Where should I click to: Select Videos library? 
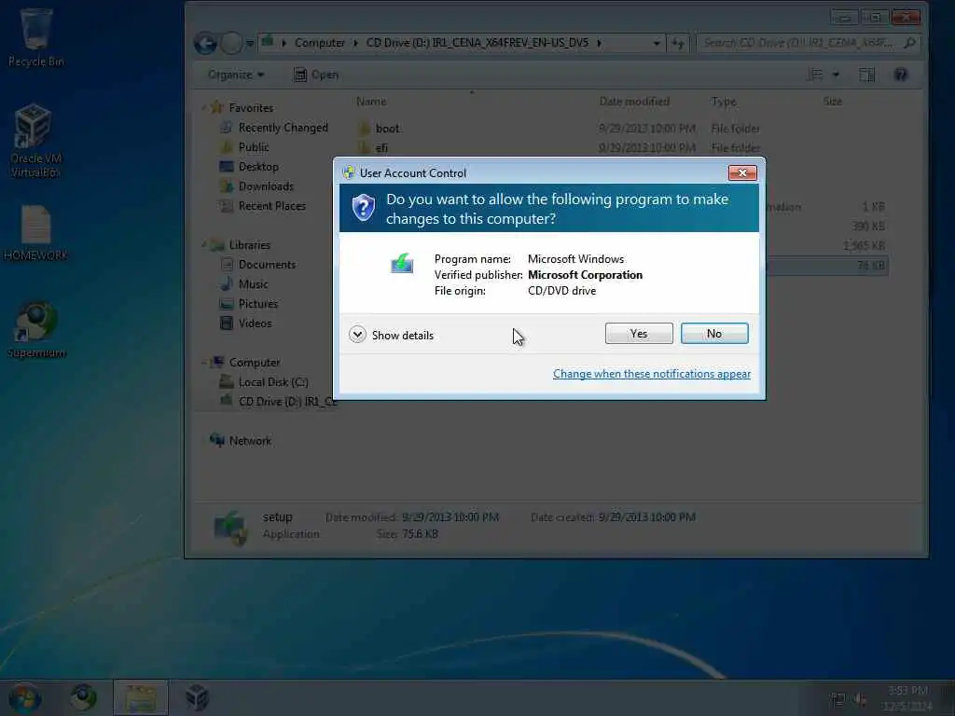tap(256, 323)
